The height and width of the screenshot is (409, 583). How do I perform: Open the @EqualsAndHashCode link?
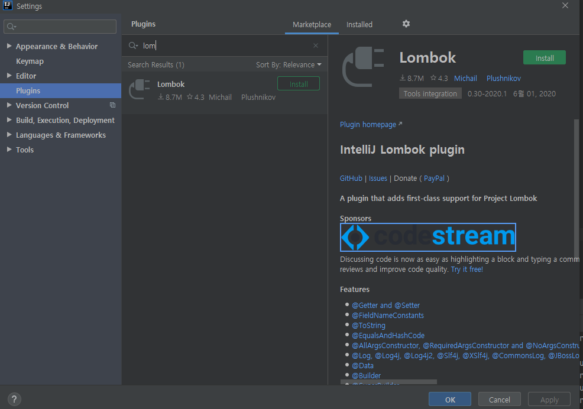(388, 335)
